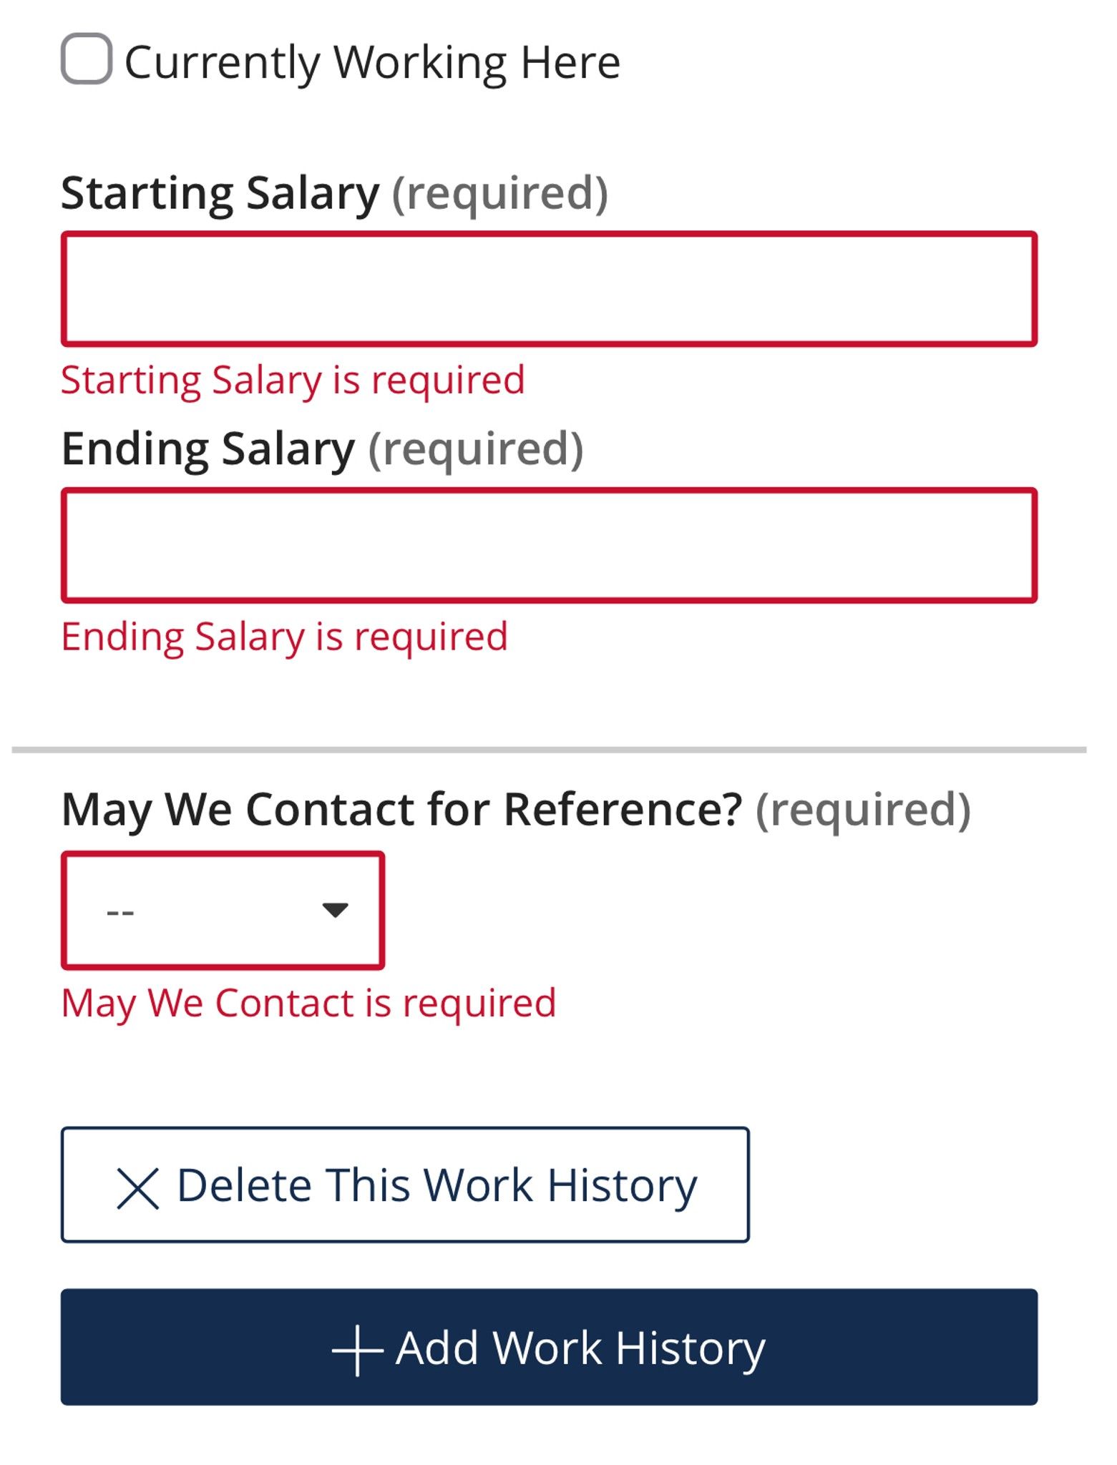This screenshot has width=1117, height=1465.
Task: Click the Delete This Work History button
Action: click(405, 1185)
